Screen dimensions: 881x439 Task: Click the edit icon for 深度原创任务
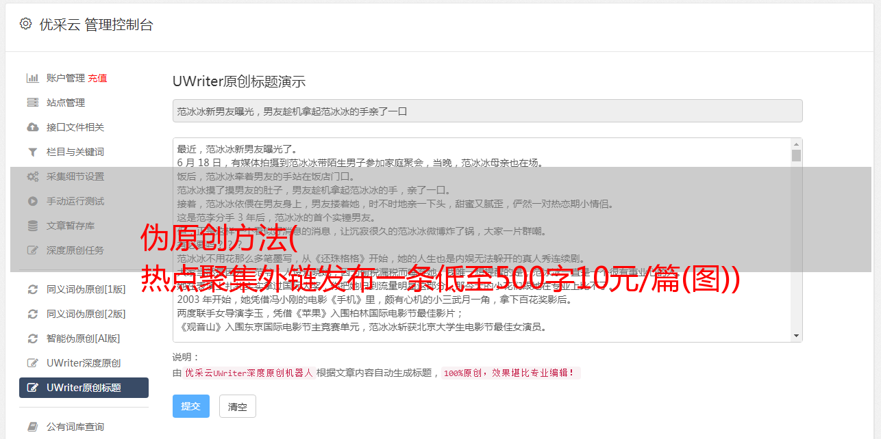[x=32, y=250]
